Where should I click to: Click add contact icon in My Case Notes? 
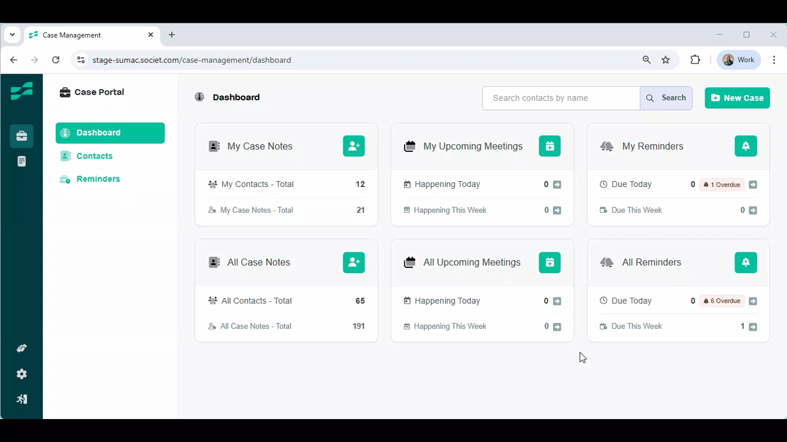click(353, 146)
